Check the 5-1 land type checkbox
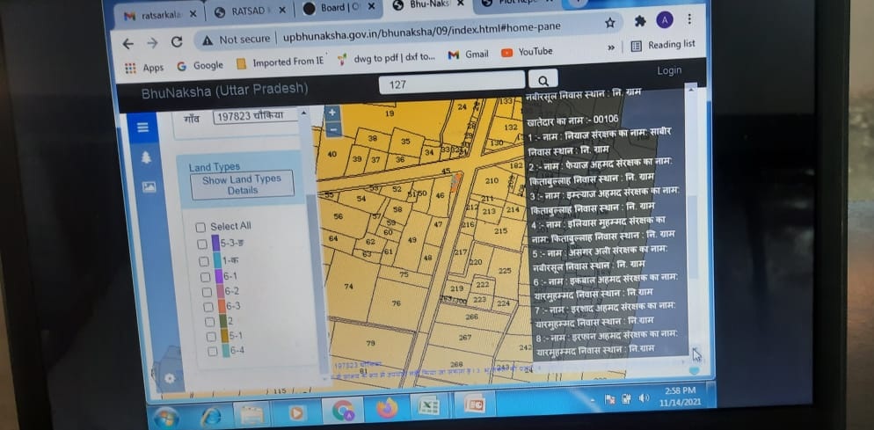 click(212, 336)
